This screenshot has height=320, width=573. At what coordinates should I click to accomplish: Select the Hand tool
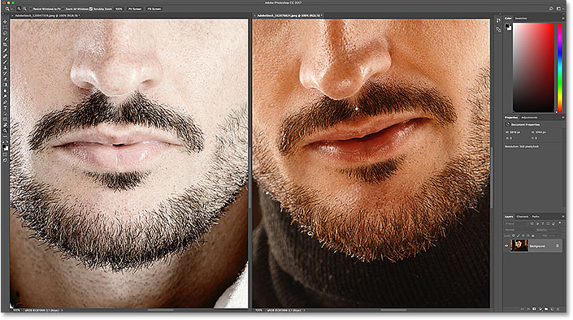point(5,124)
